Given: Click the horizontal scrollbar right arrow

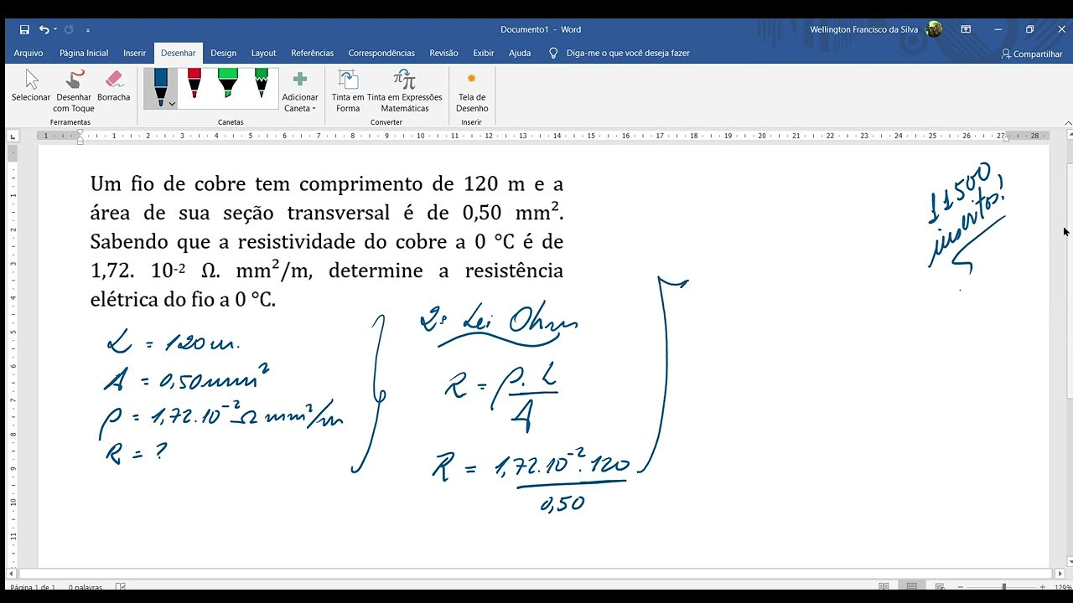Looking at the screenshot, I should 1058,574.
